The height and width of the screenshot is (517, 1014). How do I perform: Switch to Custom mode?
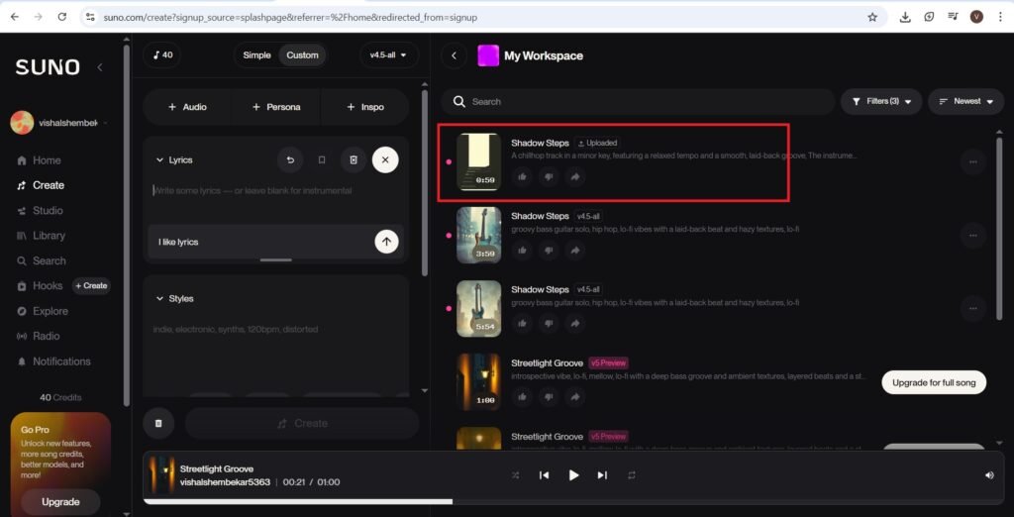coord(302,55)
